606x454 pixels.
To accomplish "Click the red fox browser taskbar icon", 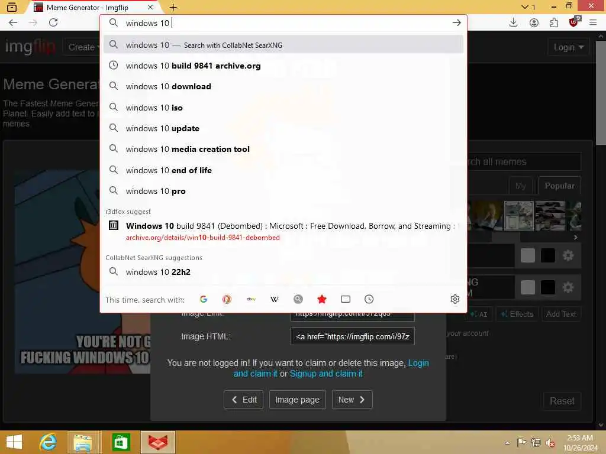I will pos(158,442).
